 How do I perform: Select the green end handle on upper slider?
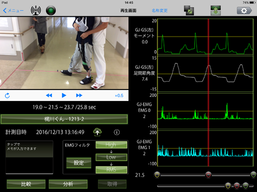coord(253,175)
